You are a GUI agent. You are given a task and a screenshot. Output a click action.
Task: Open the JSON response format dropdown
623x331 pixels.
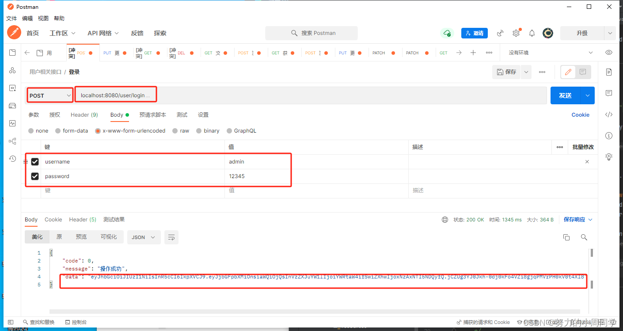pos(144,237)
